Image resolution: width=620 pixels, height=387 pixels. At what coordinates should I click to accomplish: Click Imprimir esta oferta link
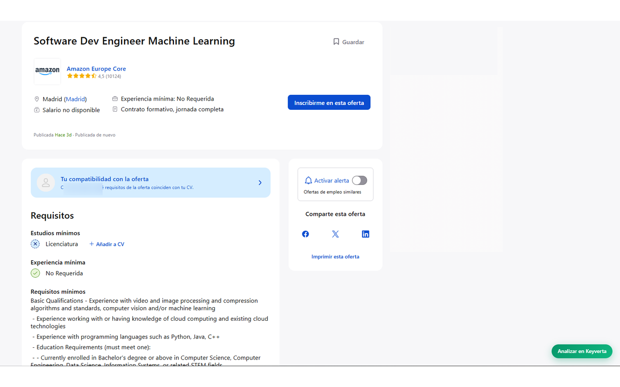coord(335,257)
